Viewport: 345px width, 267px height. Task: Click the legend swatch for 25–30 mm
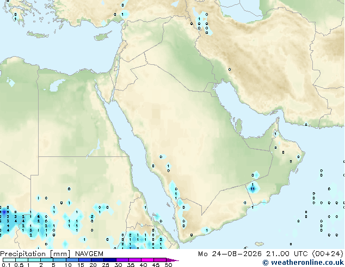[109, 260]
